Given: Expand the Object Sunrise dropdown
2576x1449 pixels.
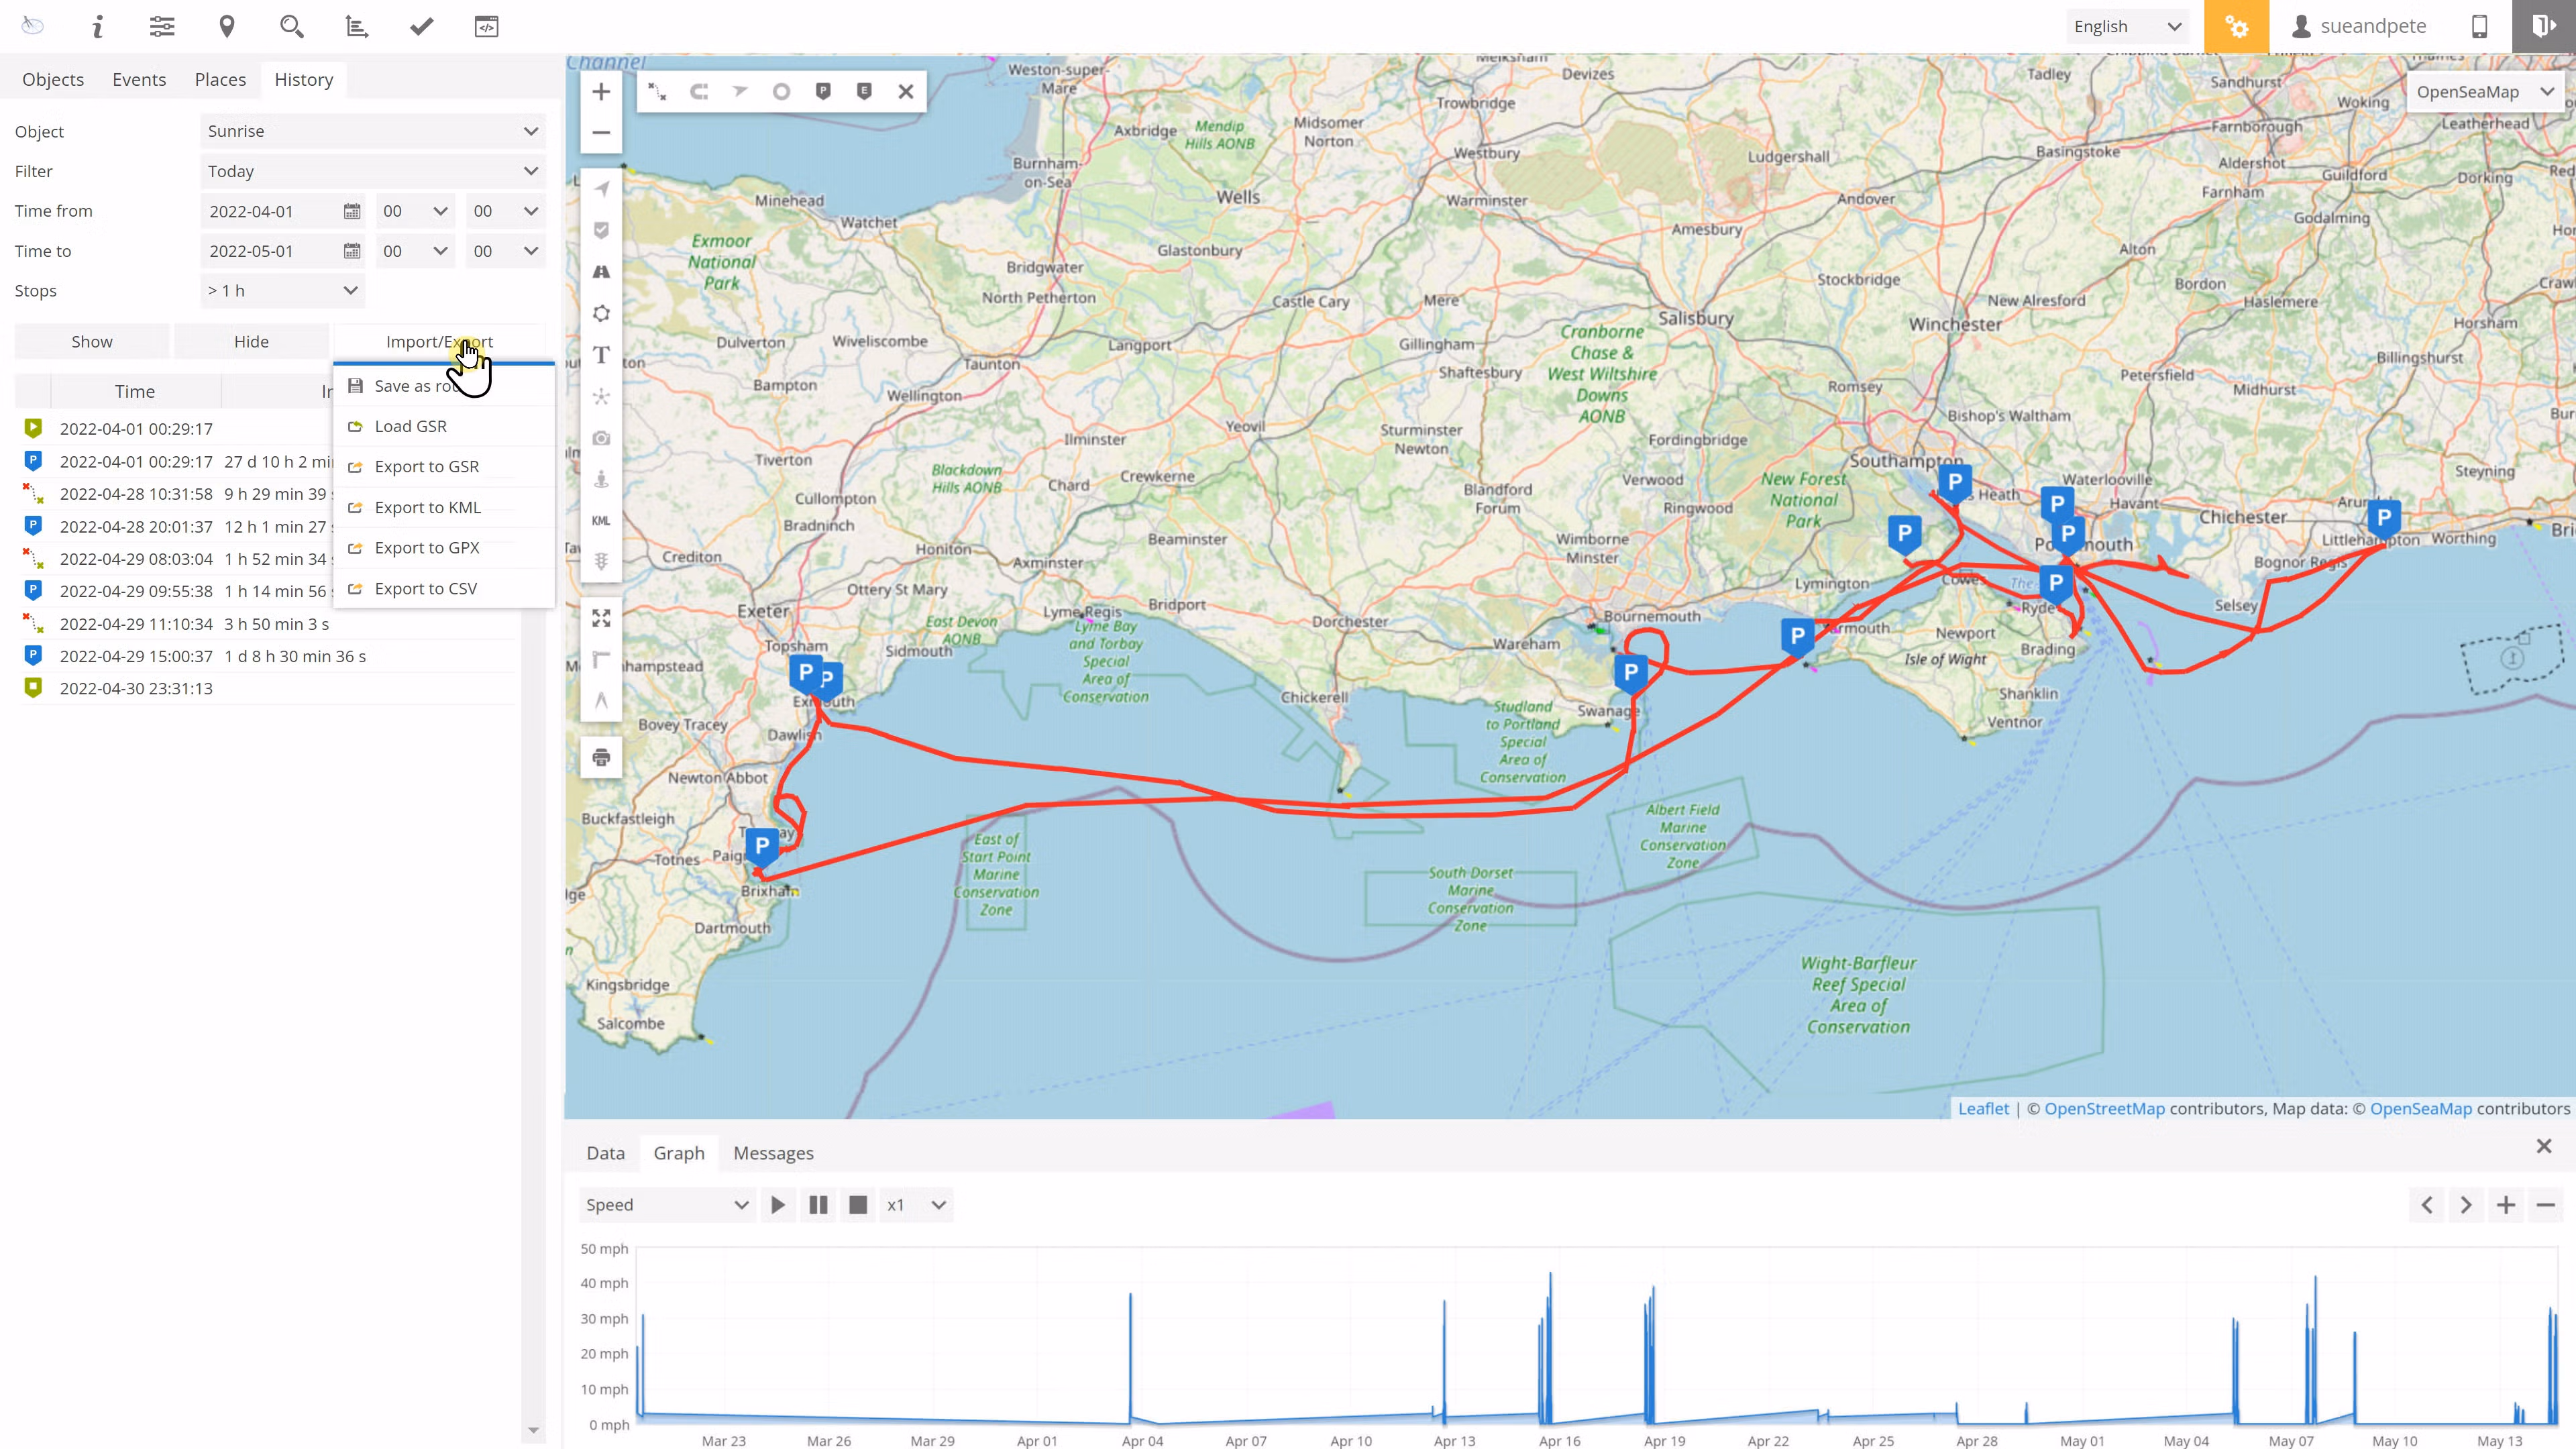Looking at the screenshot, I should (372, 131).
